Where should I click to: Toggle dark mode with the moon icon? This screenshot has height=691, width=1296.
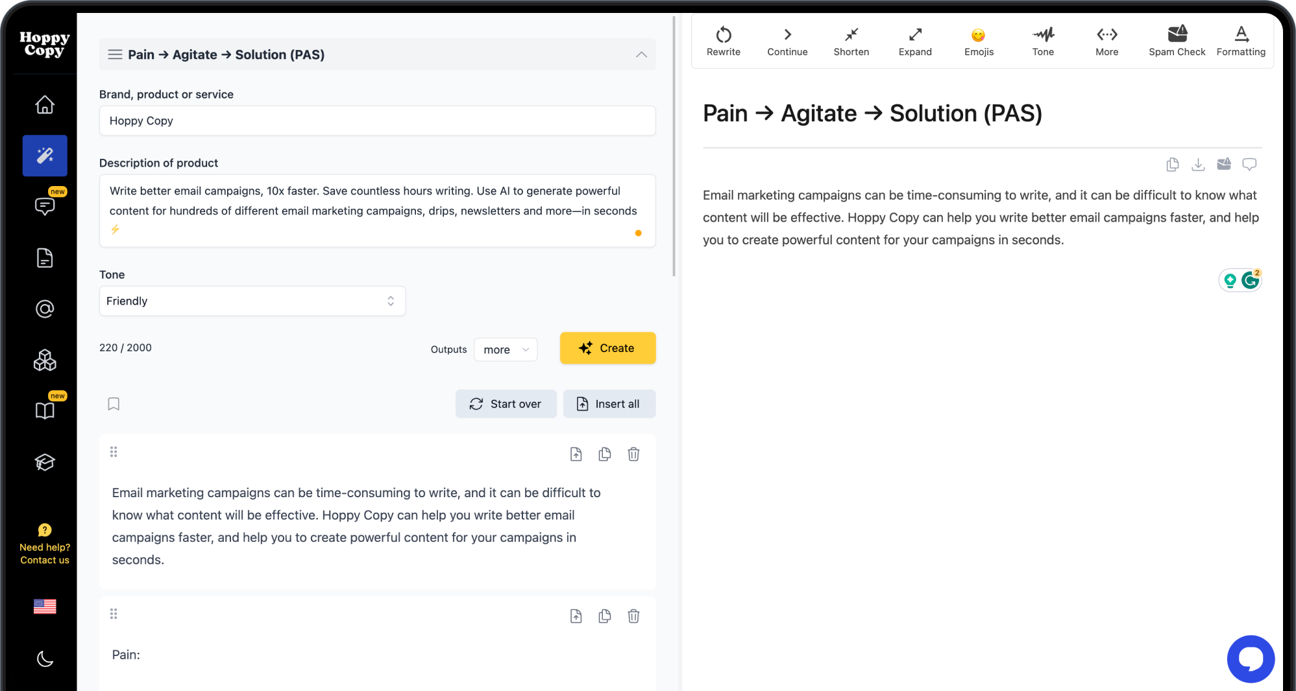44,659
